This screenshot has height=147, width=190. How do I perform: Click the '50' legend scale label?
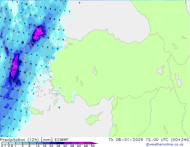pos(93,146)
